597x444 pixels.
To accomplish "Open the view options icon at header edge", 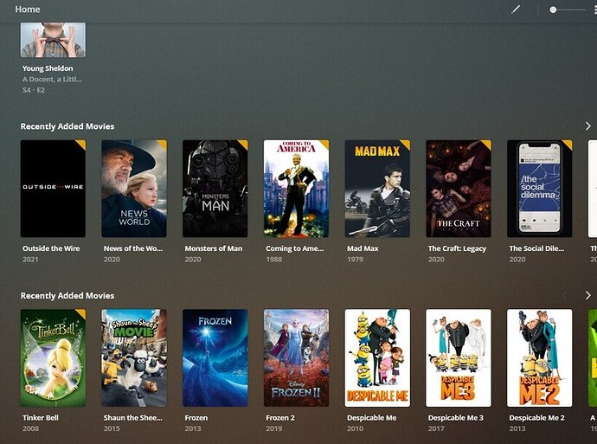I will (594, 10).
